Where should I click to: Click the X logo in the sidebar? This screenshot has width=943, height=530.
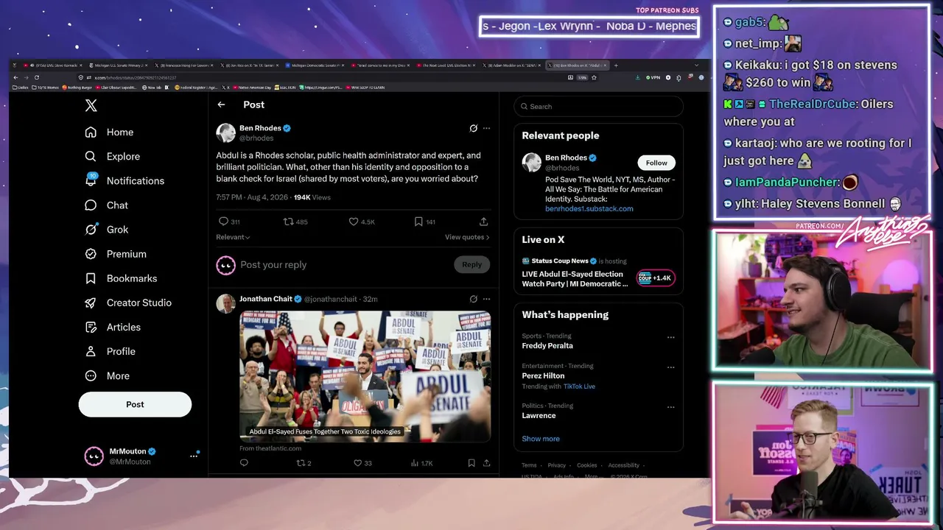pyautogui.click(x=91, y=105)
